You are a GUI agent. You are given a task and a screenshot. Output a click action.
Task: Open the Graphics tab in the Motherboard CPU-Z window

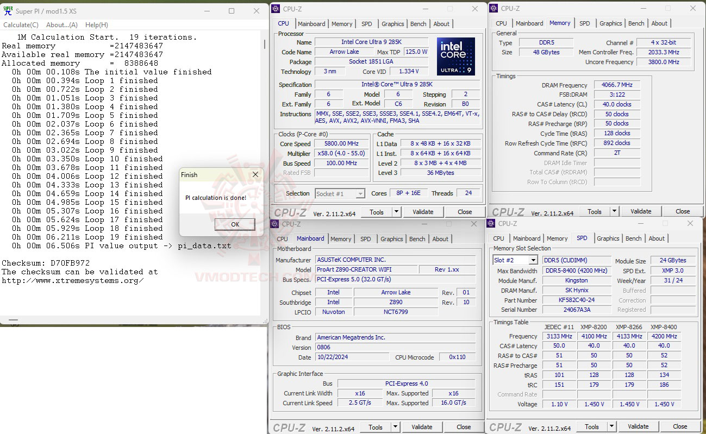(x=392, y=239)
